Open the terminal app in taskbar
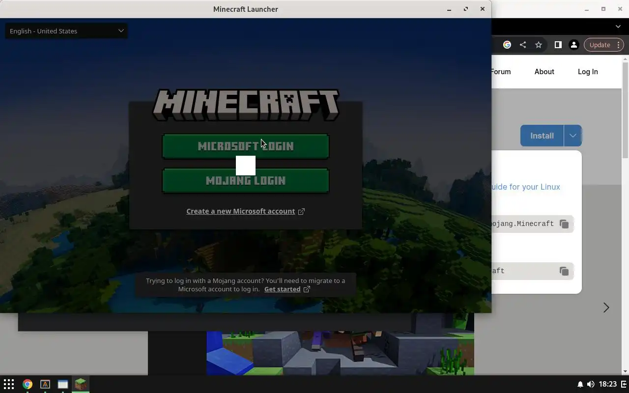629x393 pixels. (45, 384)
